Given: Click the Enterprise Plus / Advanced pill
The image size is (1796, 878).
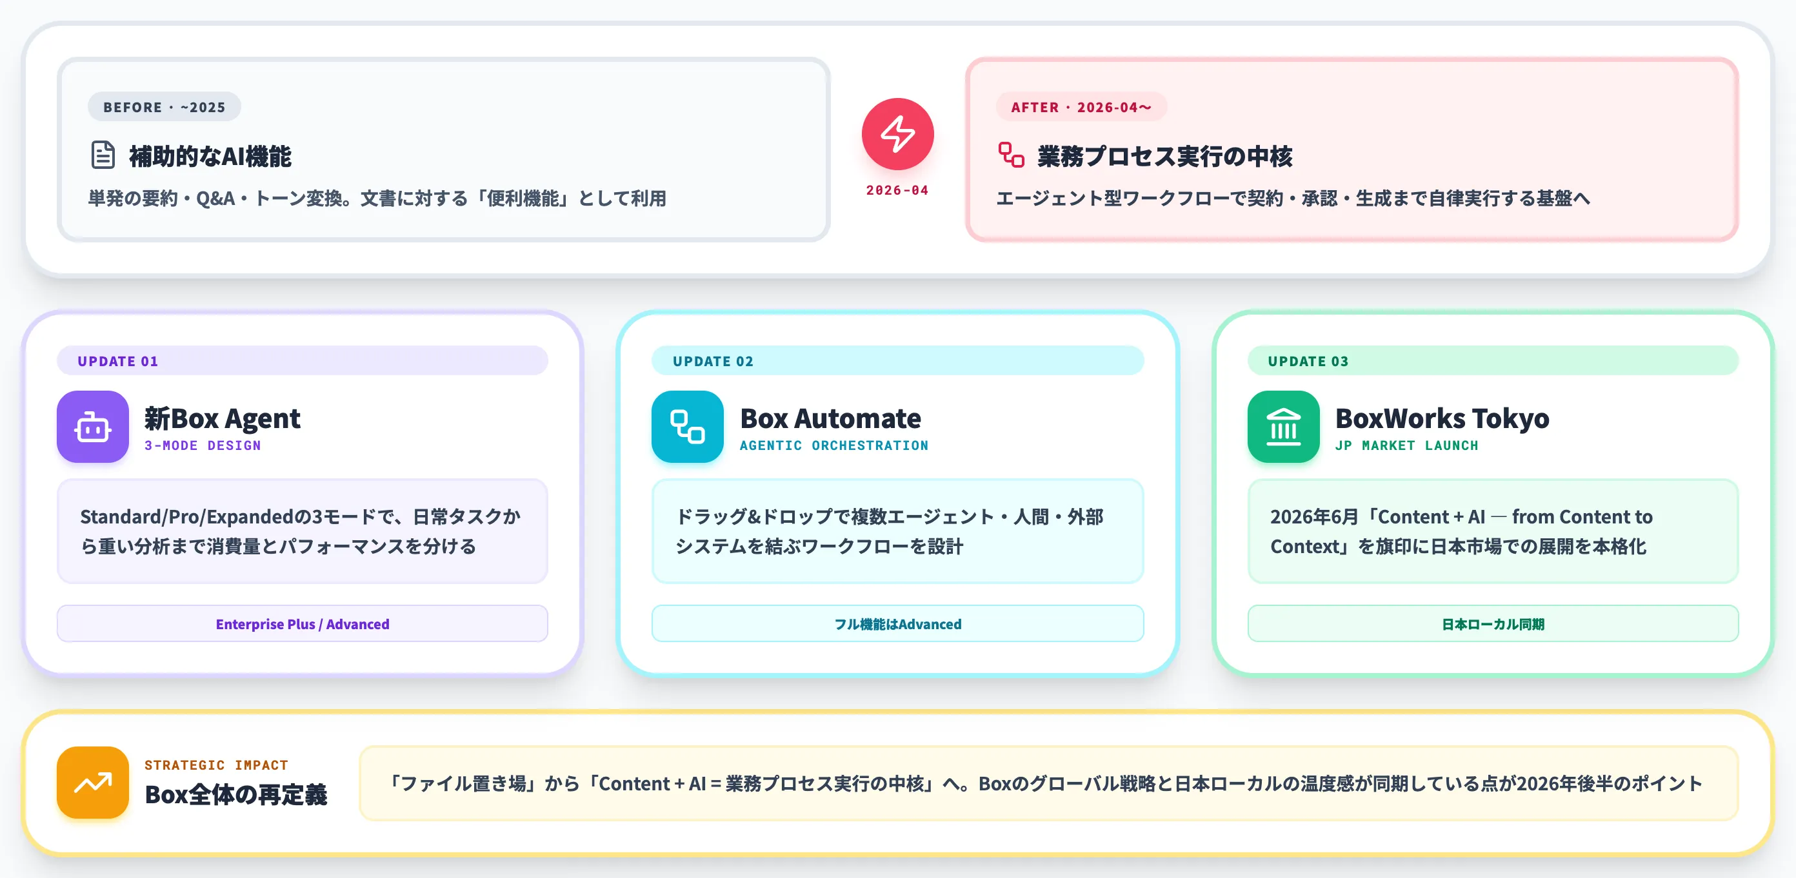Looking at the screenshot, I should click(x=303, y=623).
